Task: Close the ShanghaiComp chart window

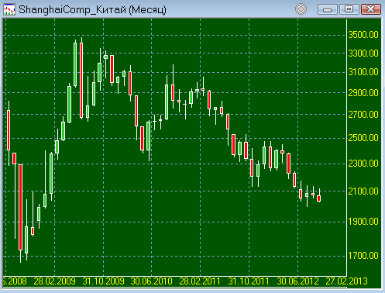Action: click(x=371, y=9)
